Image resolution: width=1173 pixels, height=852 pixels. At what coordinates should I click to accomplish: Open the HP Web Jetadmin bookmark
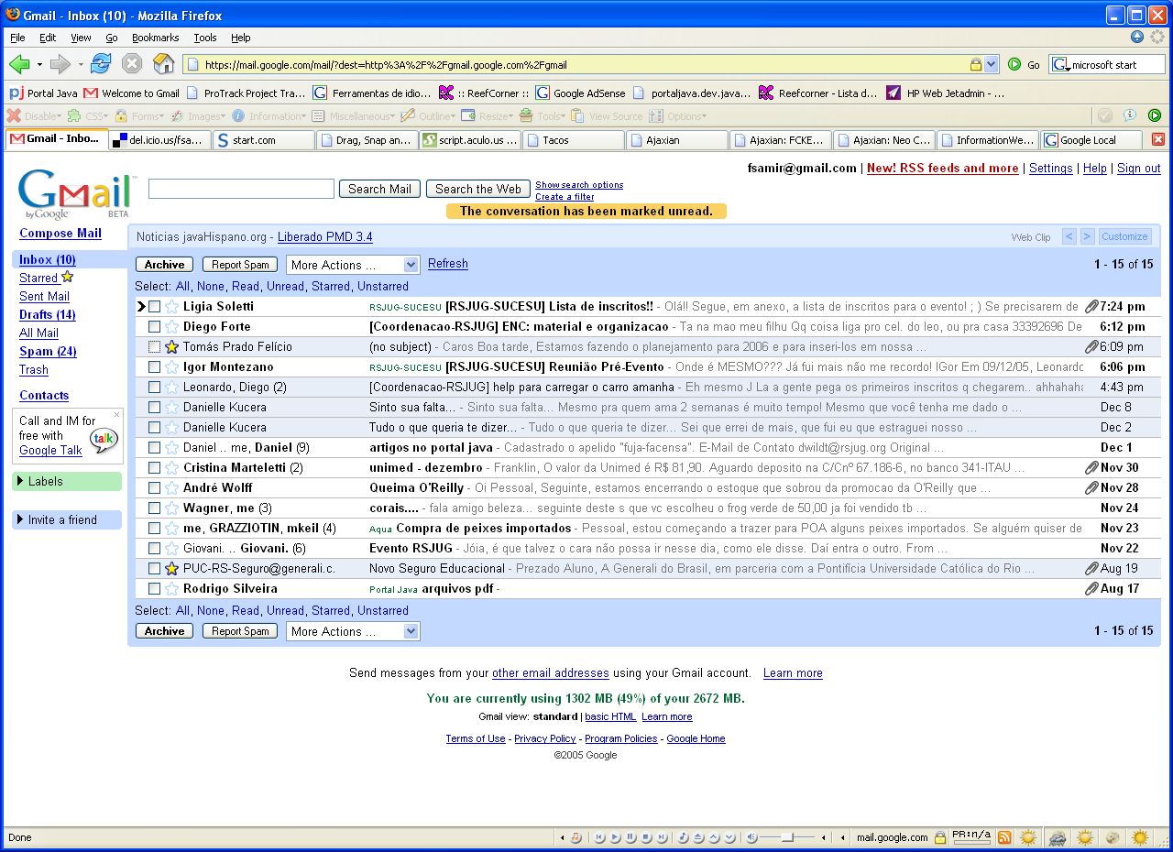coord(945,93)
